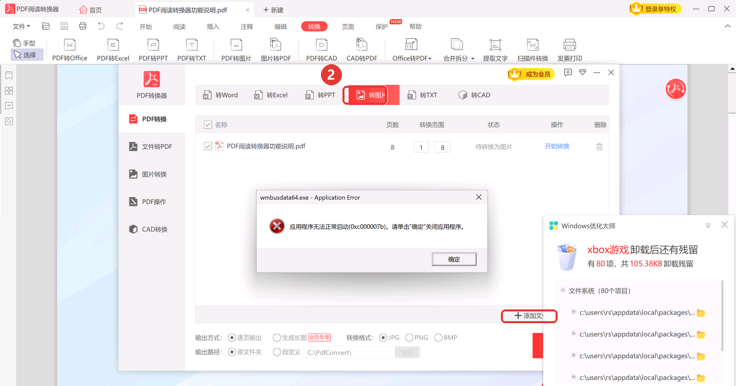This screenshot has height=386, width=736.
Task: Collapse the 文件系统 (80个项目) tree node
Action: (563, 290)
